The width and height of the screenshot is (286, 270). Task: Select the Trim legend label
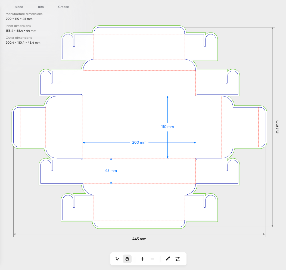41,7
